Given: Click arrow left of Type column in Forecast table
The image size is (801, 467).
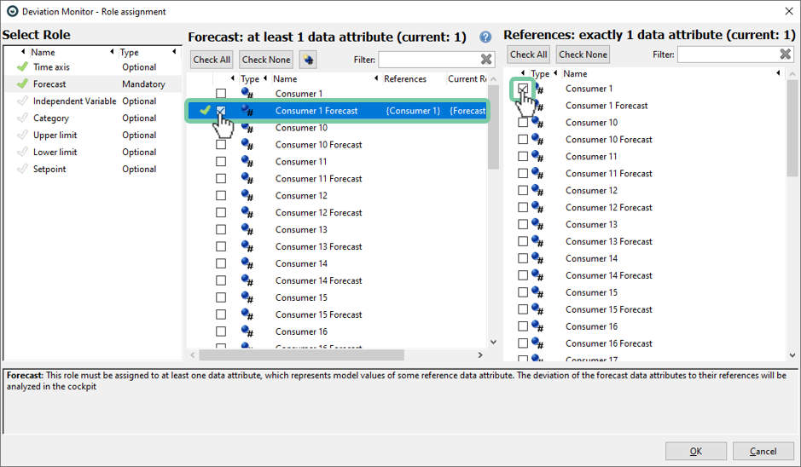Looking at the screenshot, I should pos(232,78).
